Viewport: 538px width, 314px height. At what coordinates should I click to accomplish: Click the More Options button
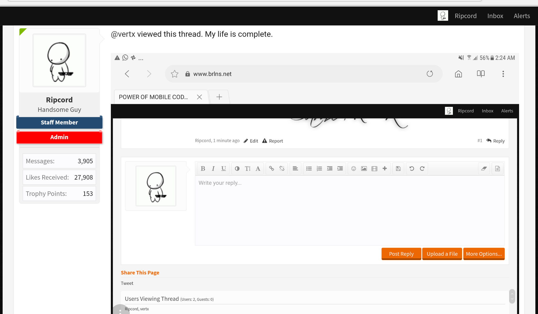click(484, 254)
